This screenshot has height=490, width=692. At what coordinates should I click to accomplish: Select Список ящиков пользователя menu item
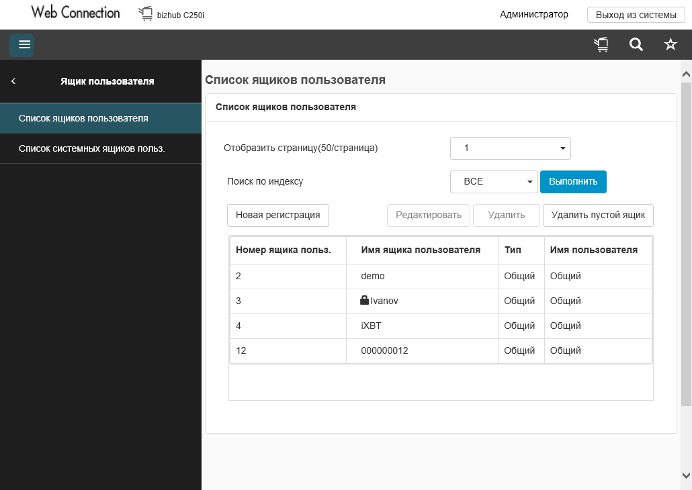84,118
